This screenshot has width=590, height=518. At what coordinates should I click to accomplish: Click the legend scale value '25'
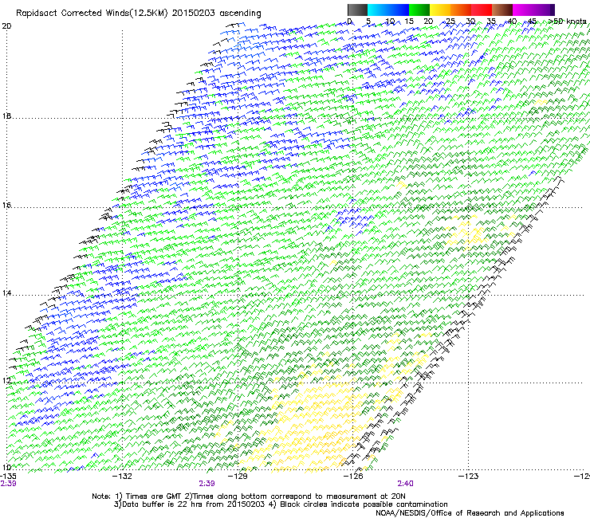[x=450, y=21]
